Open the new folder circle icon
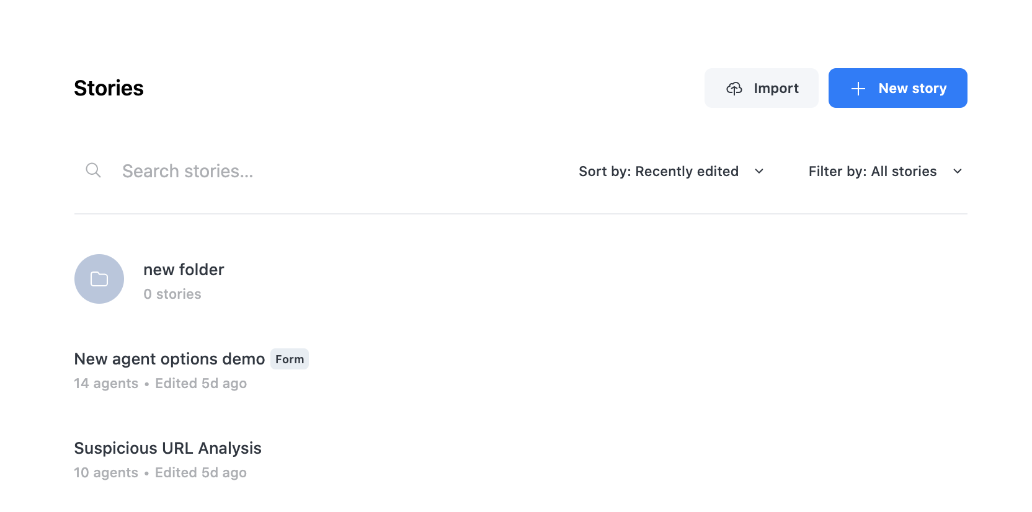Image resolution: width=1032 pixels, height=512 pixels. coord(99,279)
